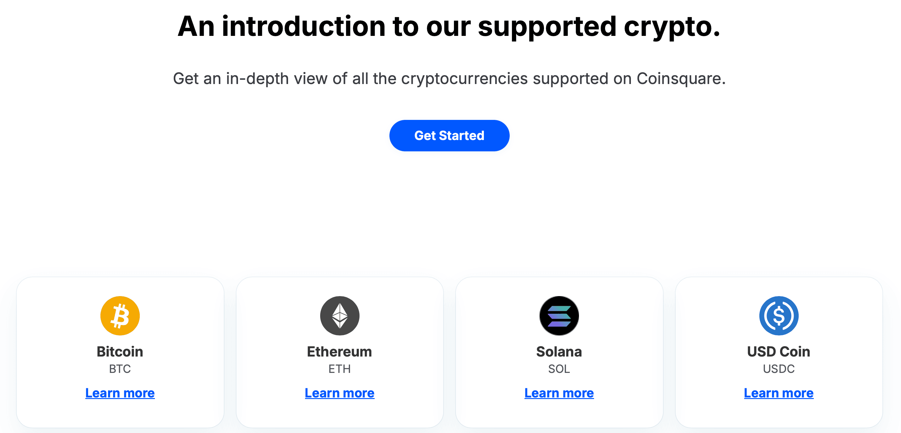Select the Solana name label
901x433 pixels.
point(559,351)
